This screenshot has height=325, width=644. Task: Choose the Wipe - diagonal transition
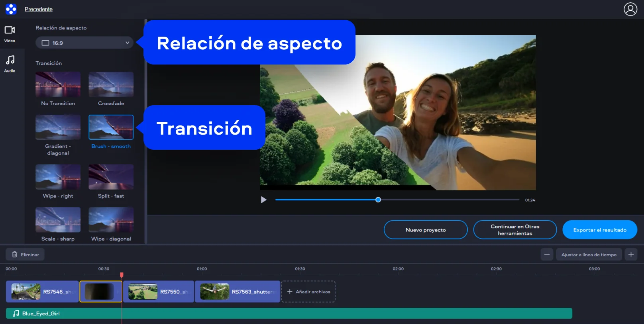pos(111,220)
